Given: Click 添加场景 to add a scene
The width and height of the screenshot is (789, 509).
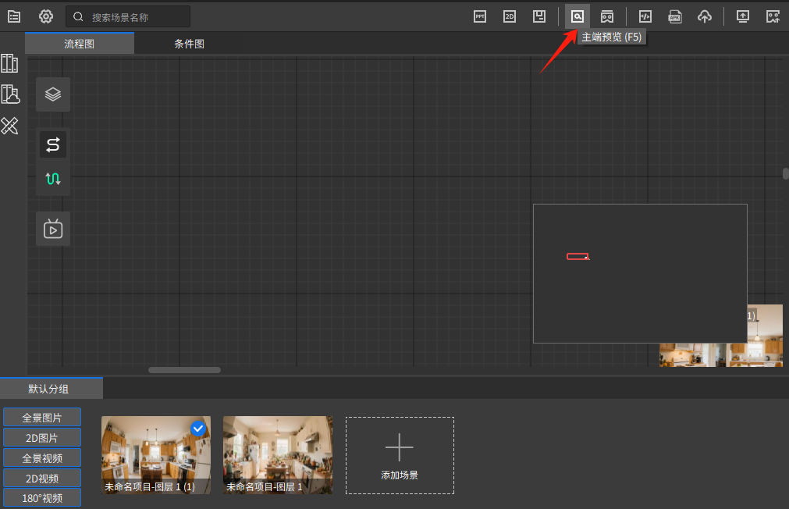Looking at the screenshot, I should pyautogui.click(x=400, y=455).
